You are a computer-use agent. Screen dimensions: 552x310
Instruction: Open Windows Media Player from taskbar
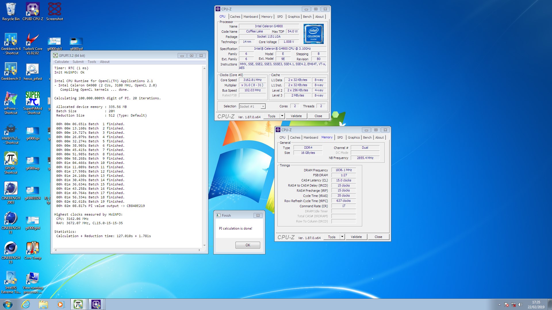coord(60,304)
